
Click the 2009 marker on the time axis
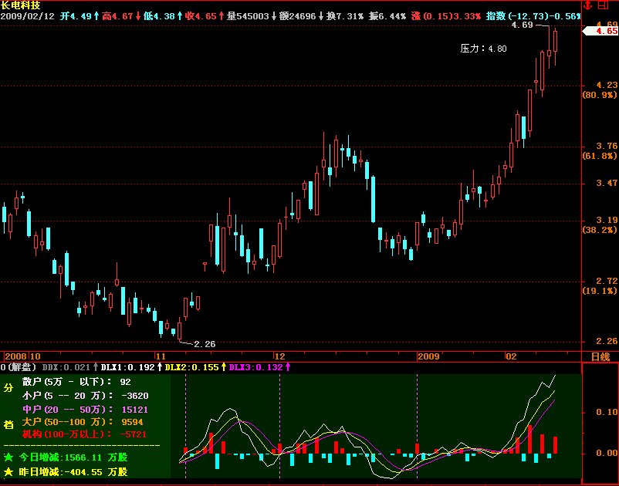pos(428,356)
